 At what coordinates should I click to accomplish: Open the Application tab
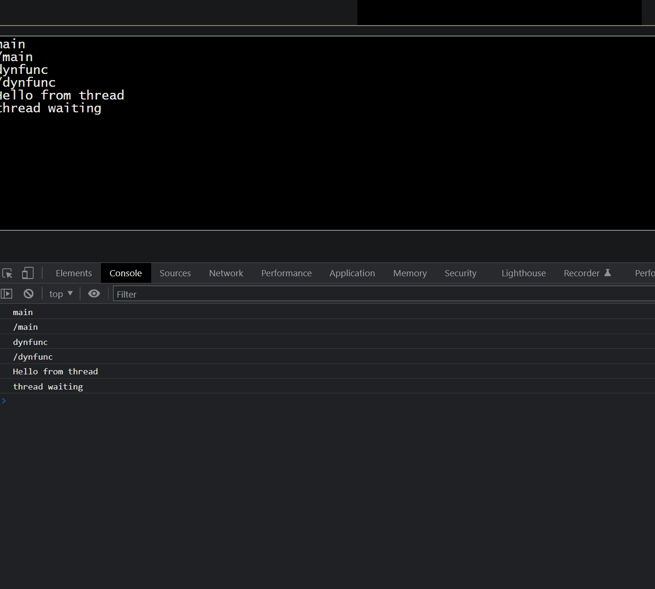coord(352,273)
